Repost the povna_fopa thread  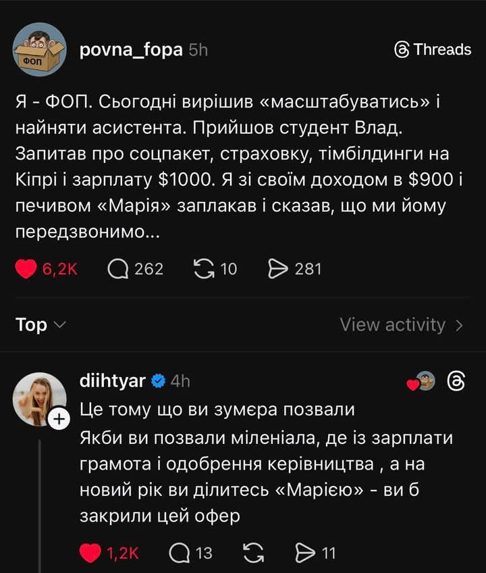(x=203, y=269)
